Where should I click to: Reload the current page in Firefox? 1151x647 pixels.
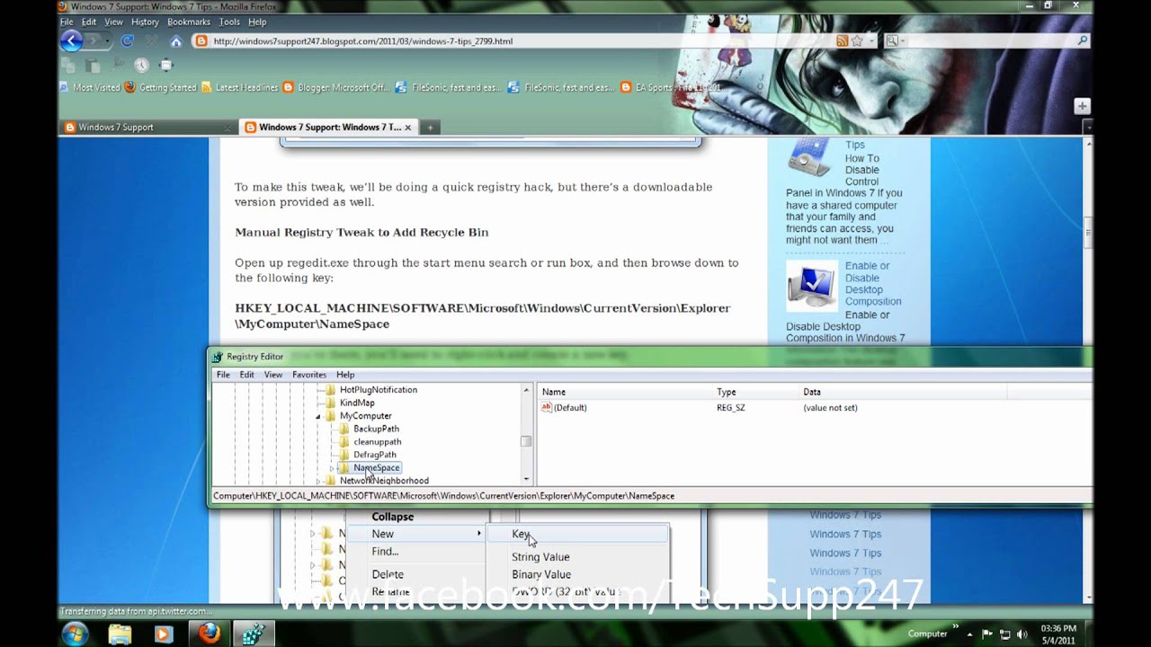pos(128,40)
